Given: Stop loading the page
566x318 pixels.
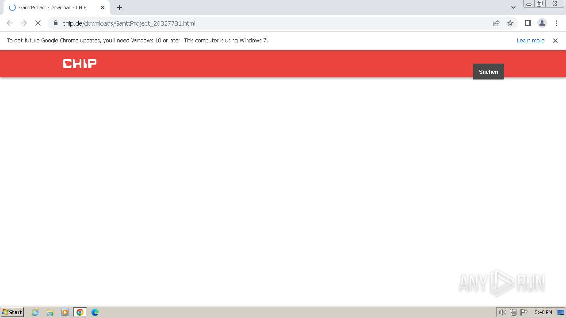Looking at the screenshot, I should click(38, 23).
